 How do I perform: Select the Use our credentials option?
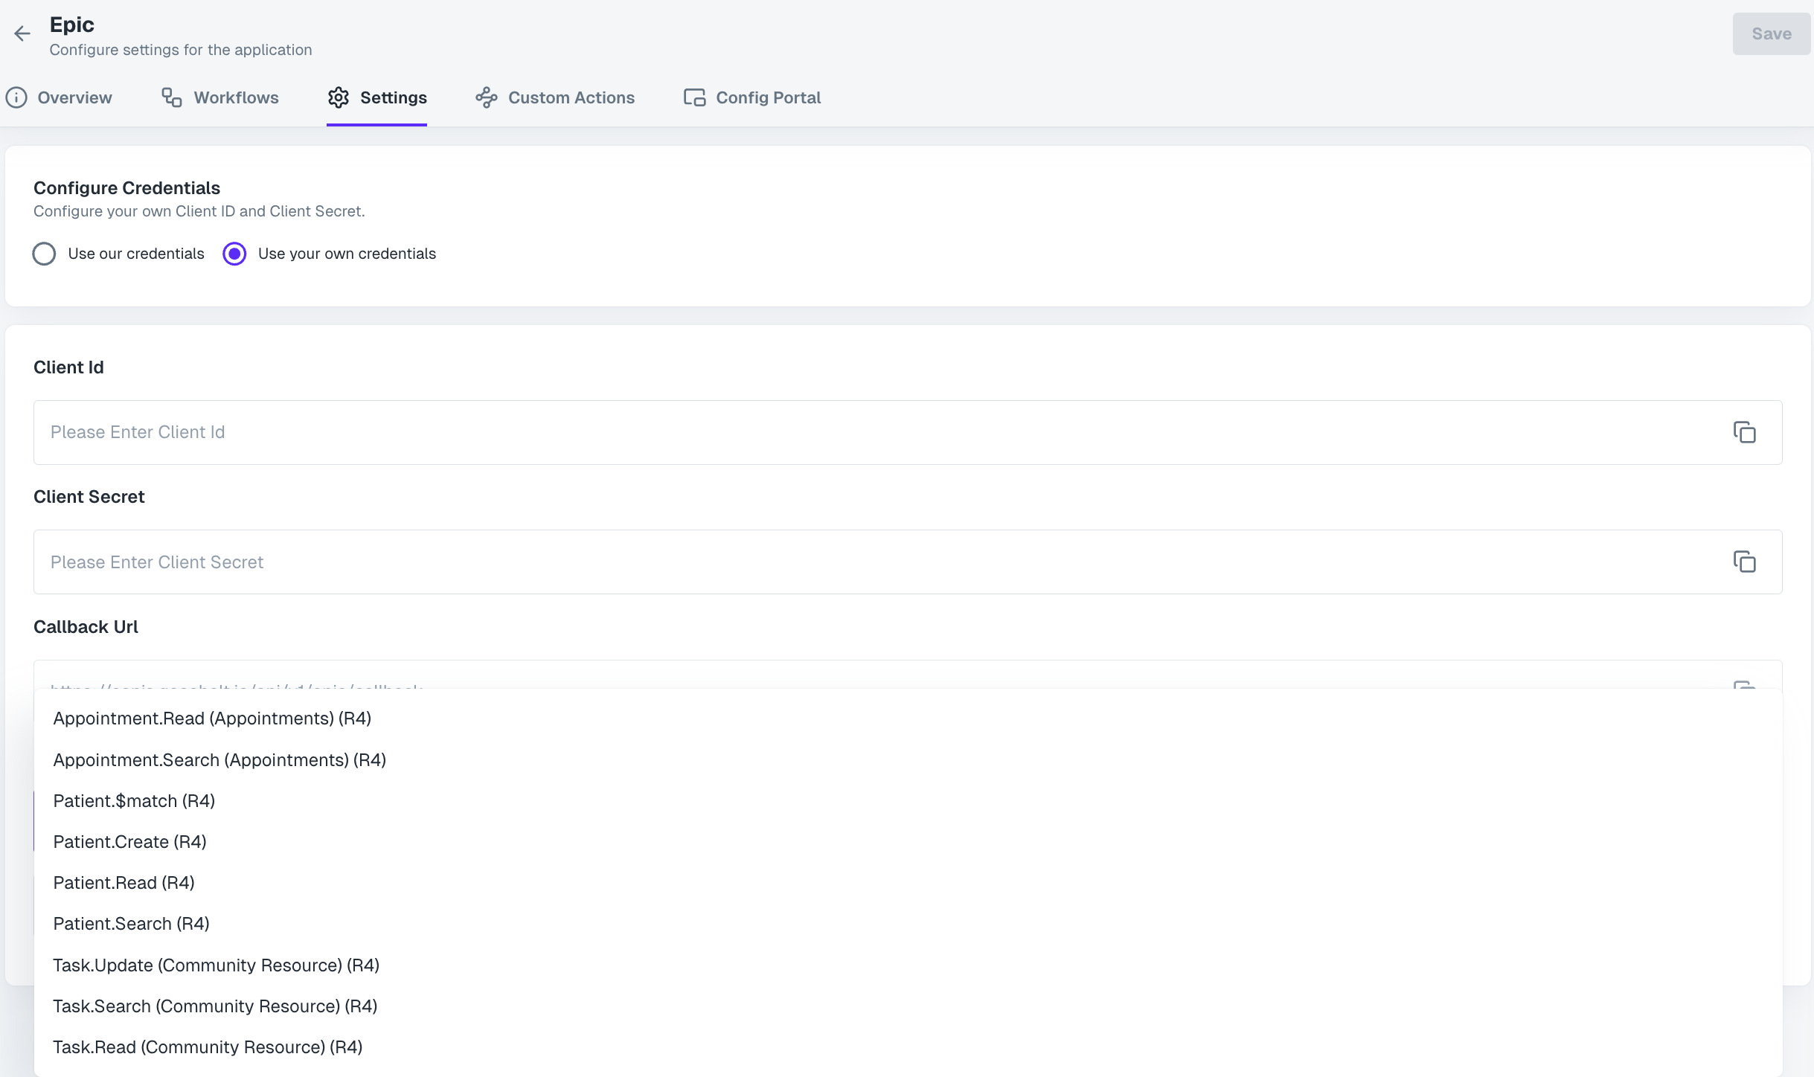pyautogui.click(x=44, y=254)
